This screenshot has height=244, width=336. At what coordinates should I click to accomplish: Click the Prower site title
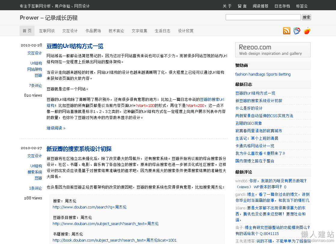pos(49,17)
